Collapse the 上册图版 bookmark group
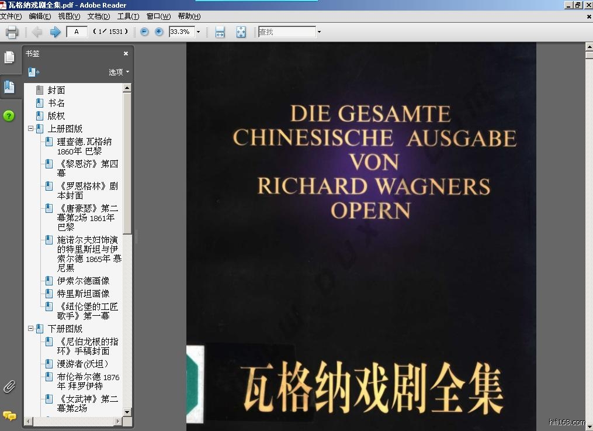This screenshot has height=431, width=593. coord(31,129)
